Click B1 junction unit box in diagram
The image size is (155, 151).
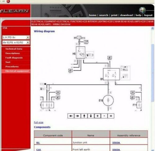pos(111,74)
